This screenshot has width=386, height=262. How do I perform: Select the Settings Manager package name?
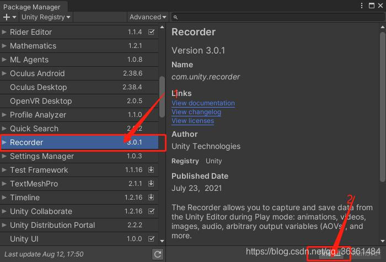42,156
